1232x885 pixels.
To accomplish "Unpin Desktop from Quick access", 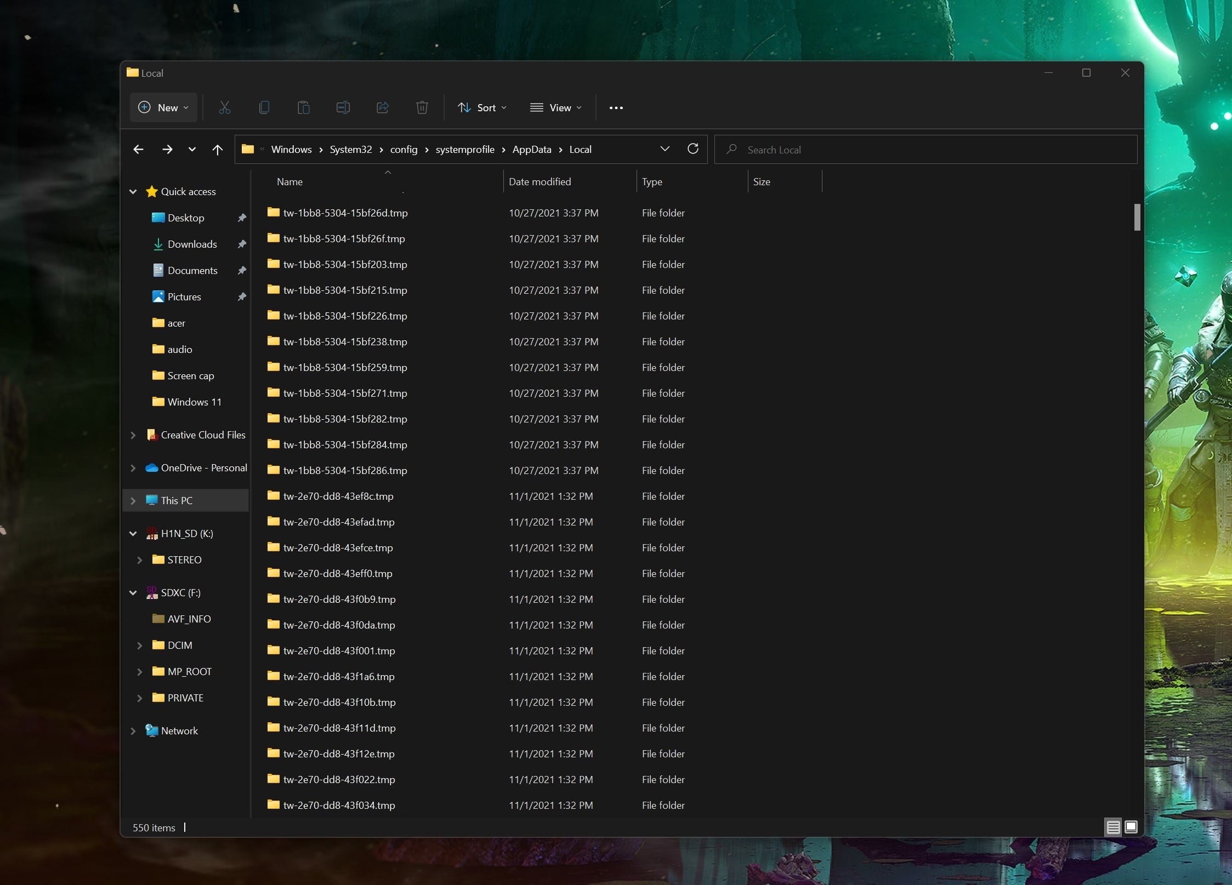I will click(x=241, y=218).
